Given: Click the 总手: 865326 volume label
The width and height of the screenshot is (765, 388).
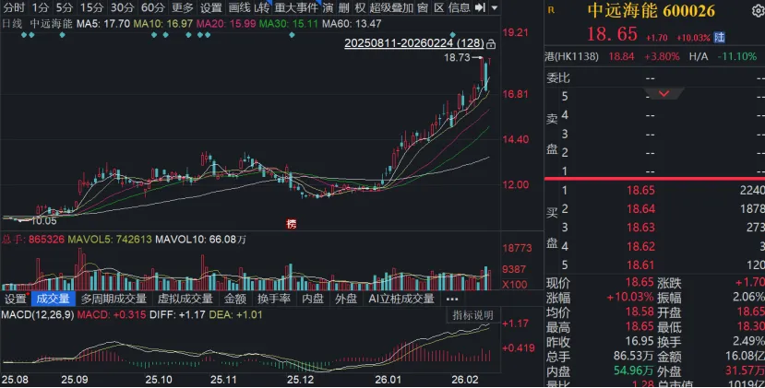Looking at the screenshot, I should 32,240.
